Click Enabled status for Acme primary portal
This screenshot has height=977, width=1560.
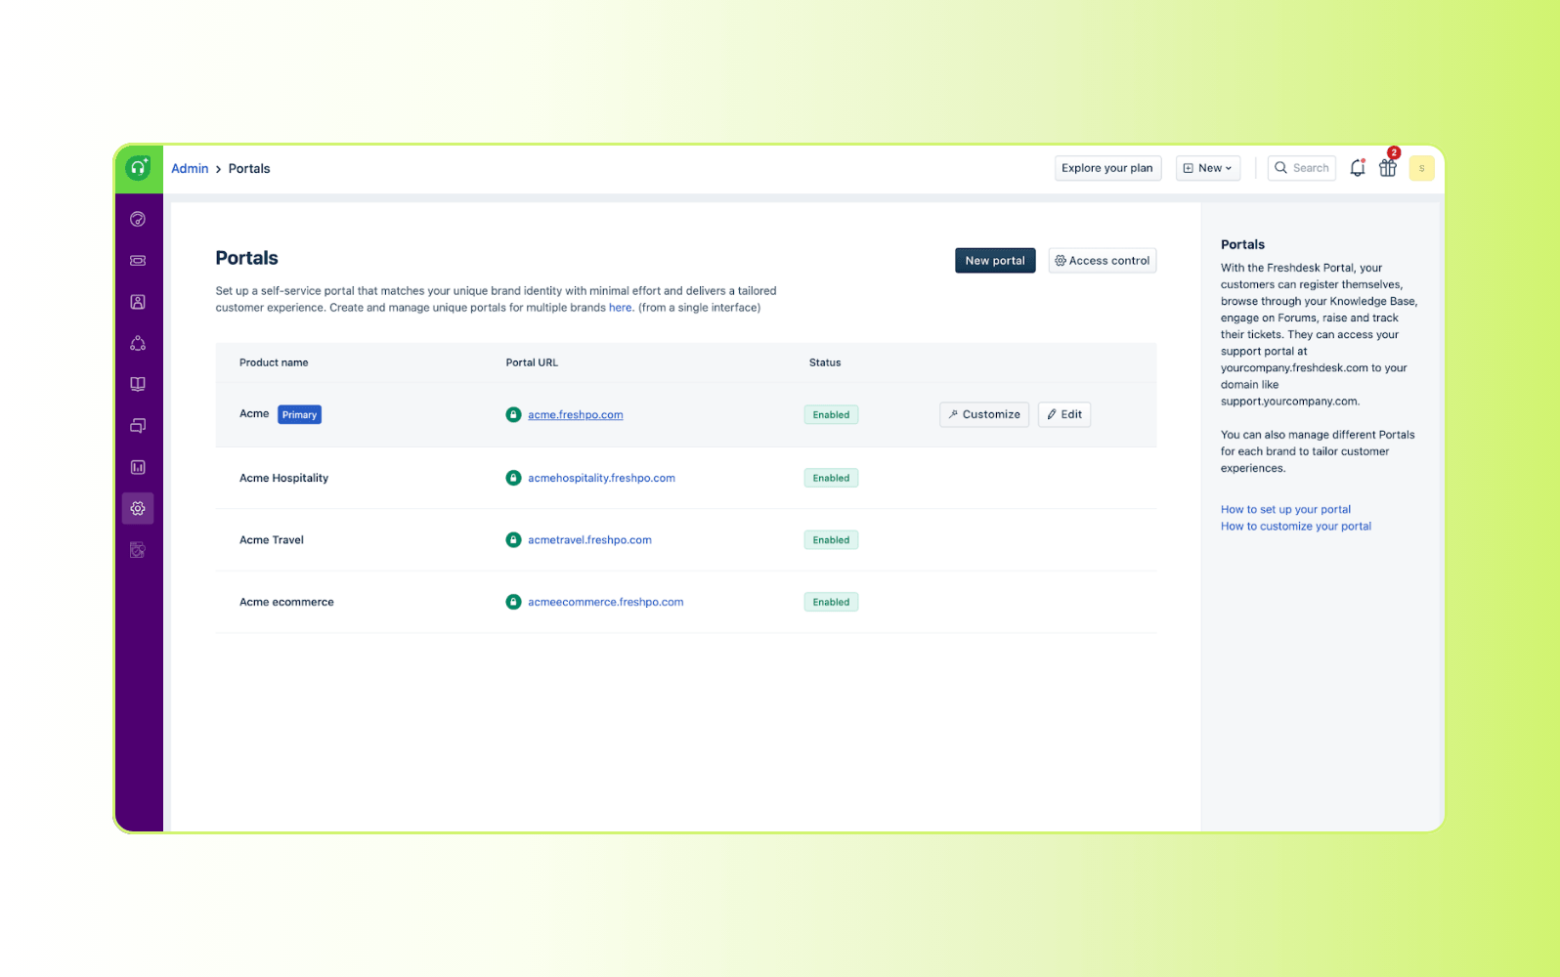click(831, 414)
